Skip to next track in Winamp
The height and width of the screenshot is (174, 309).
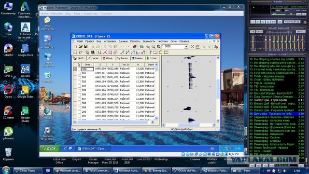(274, 22)
